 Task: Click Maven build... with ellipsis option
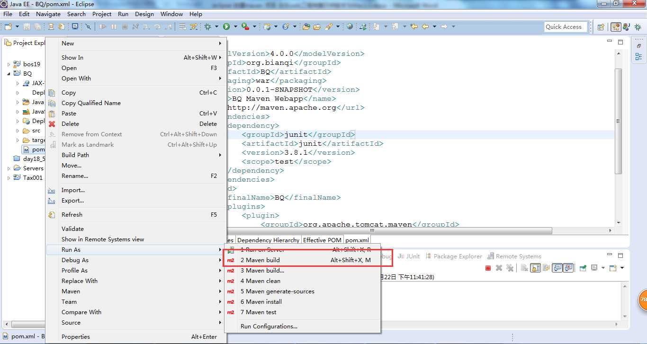302,271
